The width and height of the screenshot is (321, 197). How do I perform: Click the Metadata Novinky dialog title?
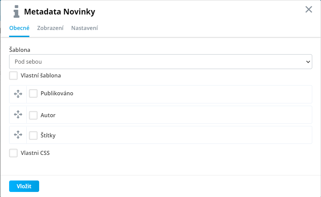[x=59, y=12]
